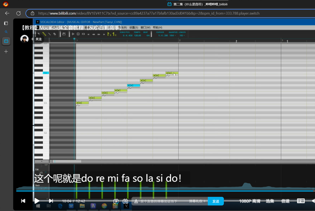Open new tab with plus icon
Viewport: 315px width, 211px height.
pos(6,51)
